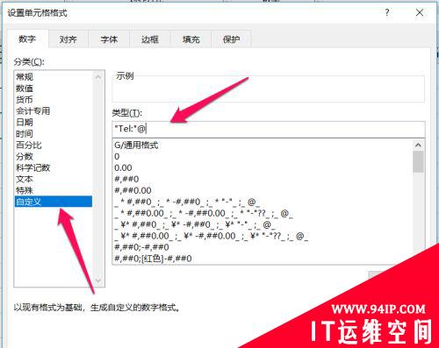Click the category list scroll down arrow

click(x=98, y=281)
